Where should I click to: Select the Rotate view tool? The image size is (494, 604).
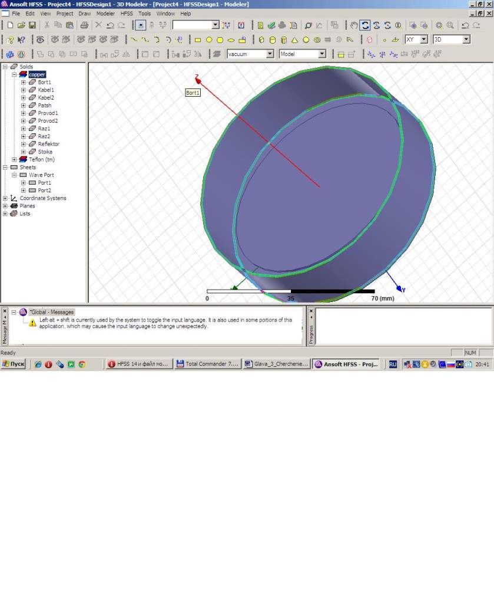(x=365, y=25)
